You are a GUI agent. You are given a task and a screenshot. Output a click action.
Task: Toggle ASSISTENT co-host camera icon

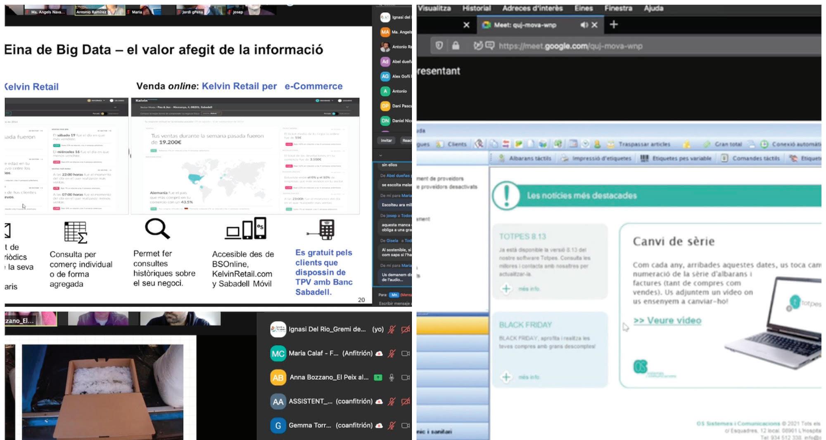pyautogui.click(x=406, y=401)
